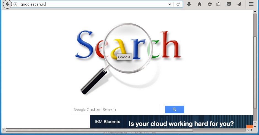259x135 pixels.
Task: Go to the browser home page
Action: pyautogui.click(x=199, y=4)
